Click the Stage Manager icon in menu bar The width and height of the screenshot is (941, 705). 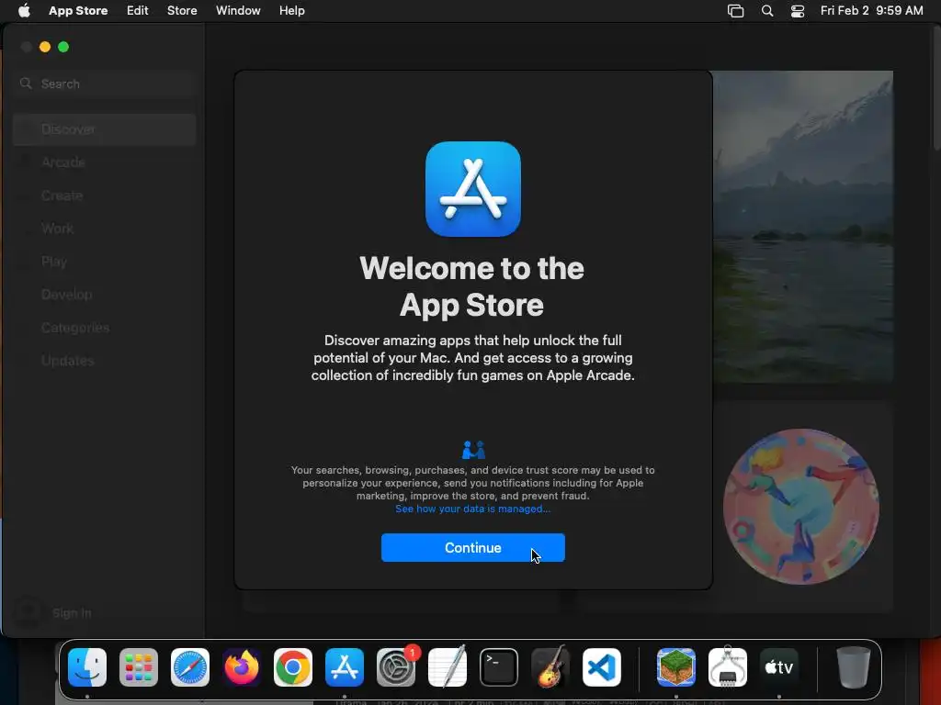point(736,11)
